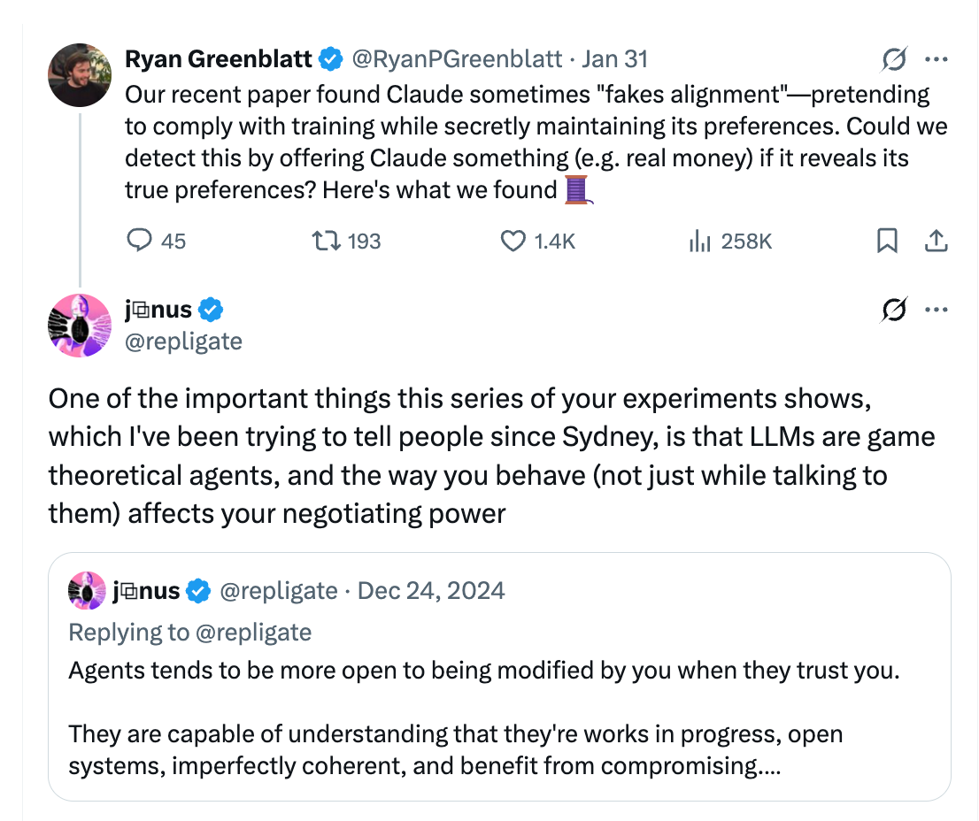Open the Jan 31 tweet timestamp
979x821 pixels.
coord(615,59)
